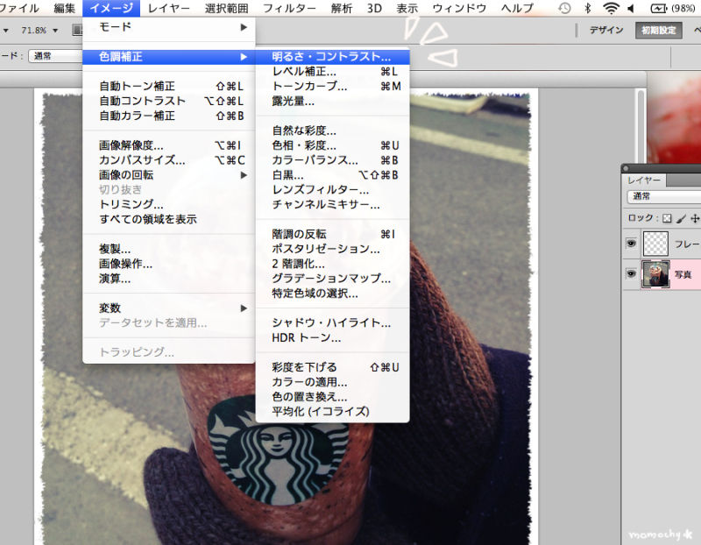
Task: Close the open イメージ menu
Action: click(111, 8)
